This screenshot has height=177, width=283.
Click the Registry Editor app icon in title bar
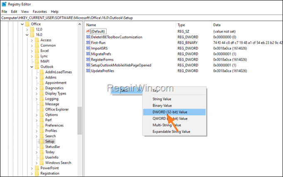click(x=4, y=4)
